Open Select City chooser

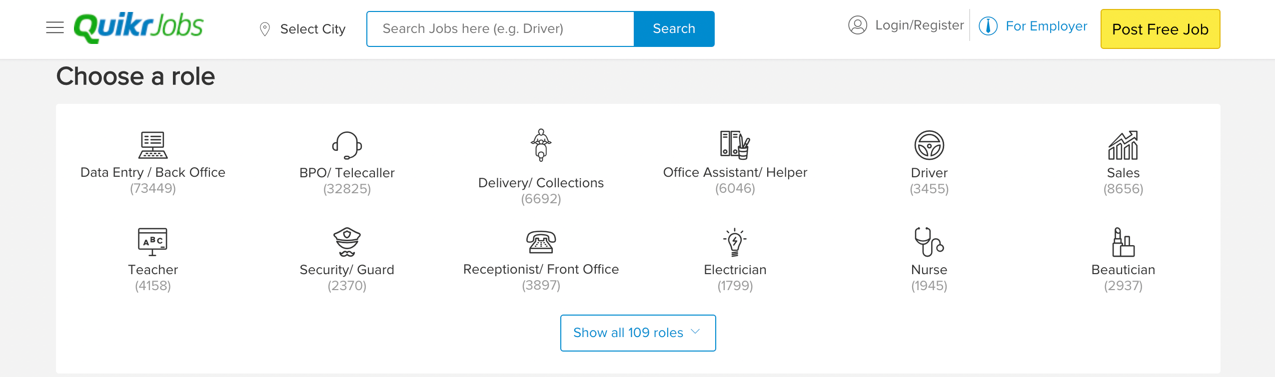(313, 29)
